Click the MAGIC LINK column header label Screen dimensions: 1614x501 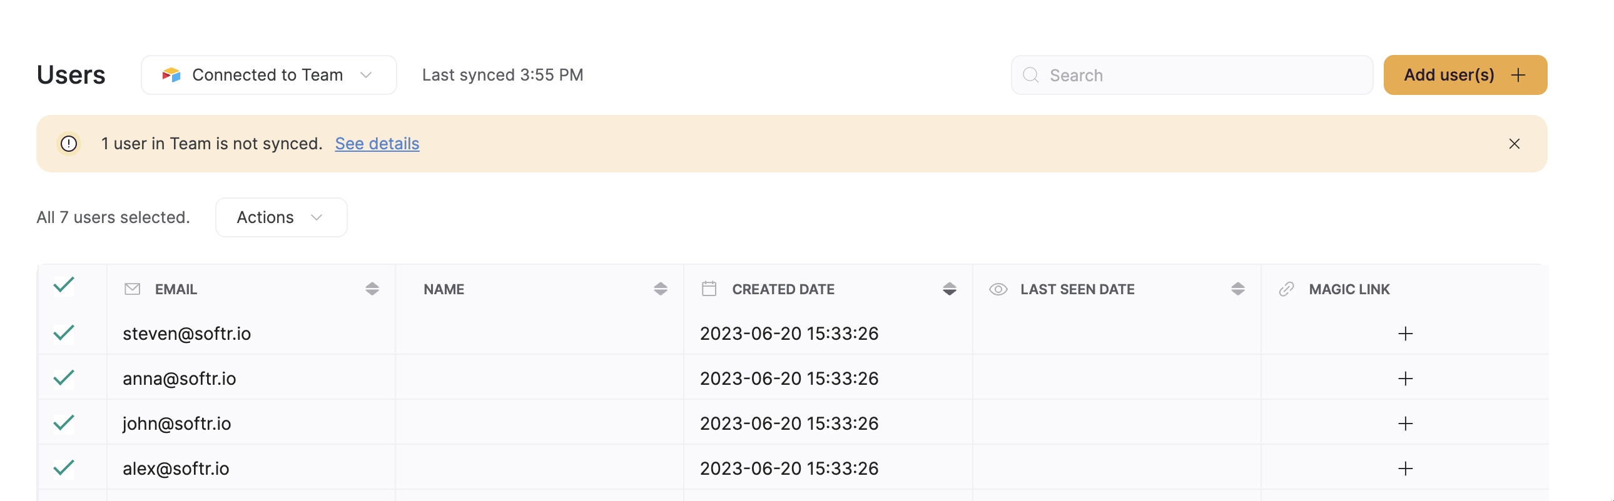click(1349, 290)
